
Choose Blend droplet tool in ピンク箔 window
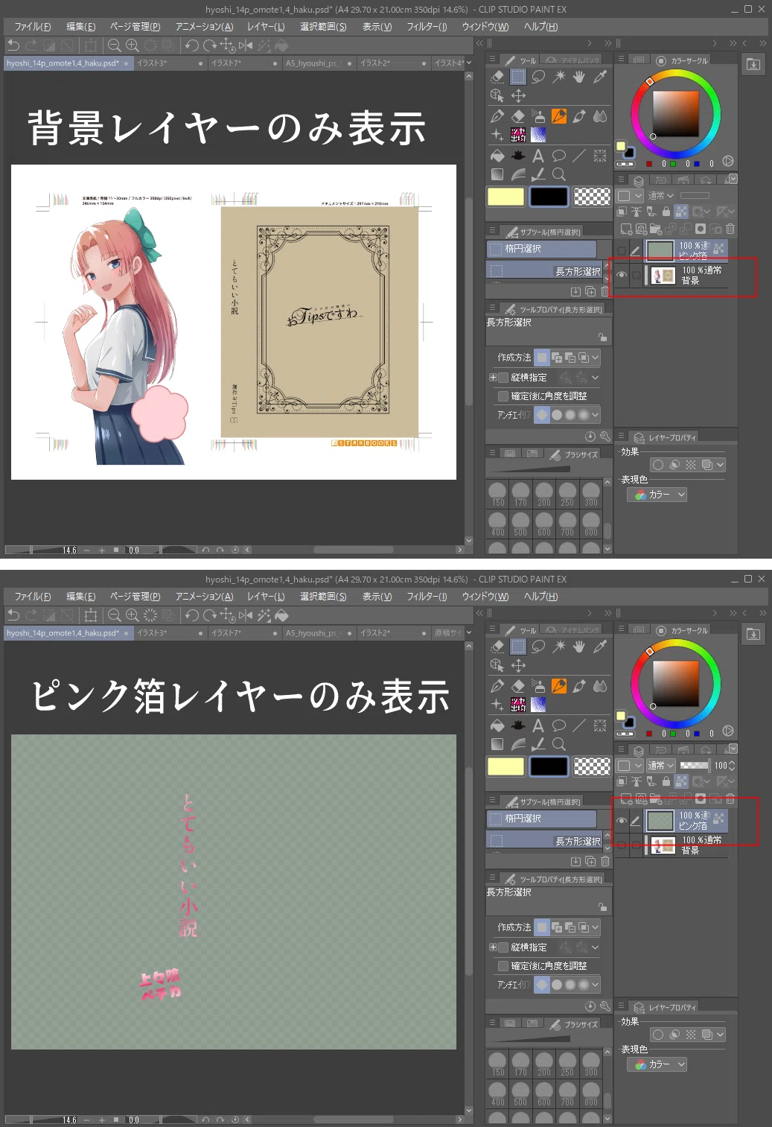pyautogui.click(x=599, y=686)
